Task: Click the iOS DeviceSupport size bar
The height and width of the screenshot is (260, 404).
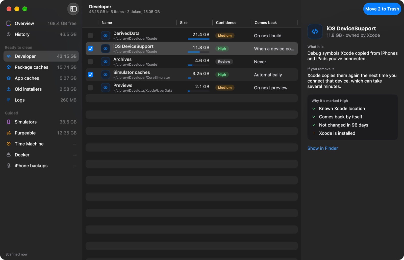Action: (x=198, y=52)
